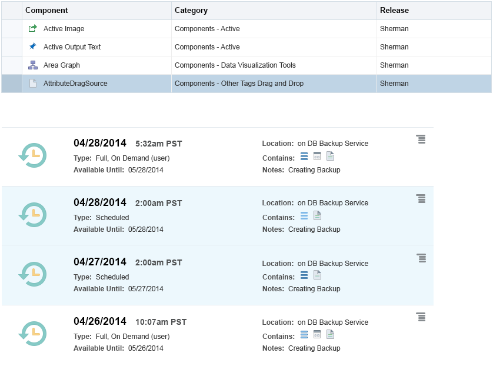493x376 pixels.
Task: Open the actions menu for 04/27/2014 backup
Action: (421, 258)
